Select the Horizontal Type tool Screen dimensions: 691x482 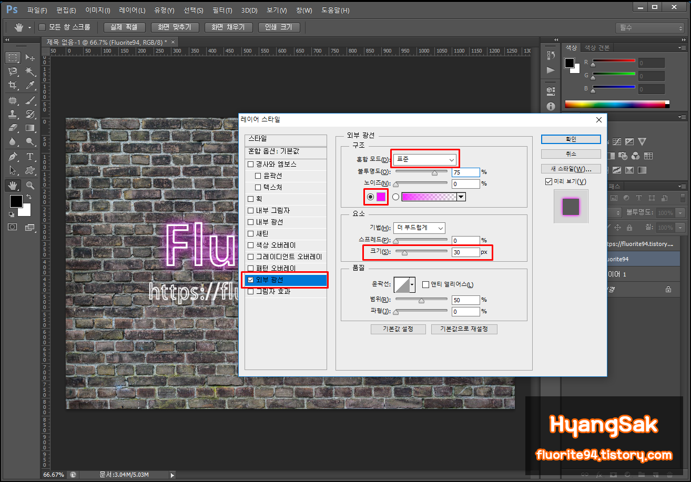point(30,157)
